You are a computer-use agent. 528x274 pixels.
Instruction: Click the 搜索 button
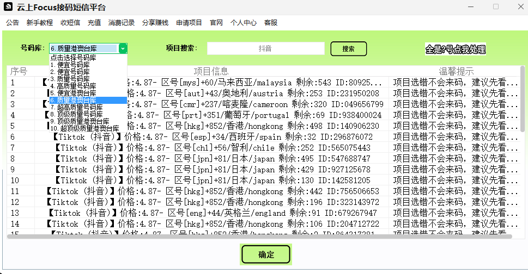coord(348,48)
